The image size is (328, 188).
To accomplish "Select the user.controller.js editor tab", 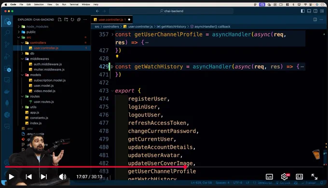I will [112, 19].
